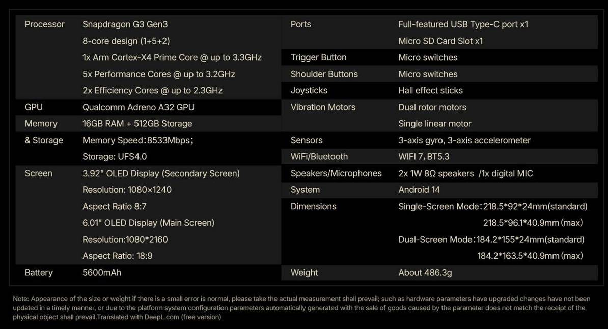Select the Snapdragon G3 Gen3 text
The height and width of the screenshot is (329, 608).
[125, 24]
